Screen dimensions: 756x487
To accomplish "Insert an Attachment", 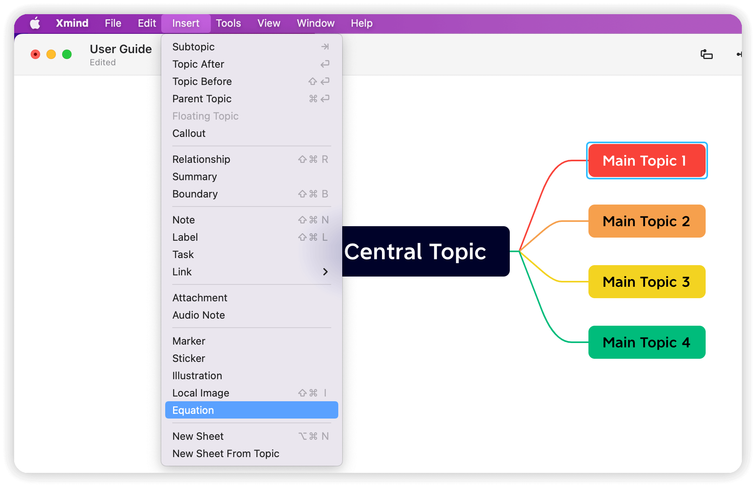I will 251,298.
